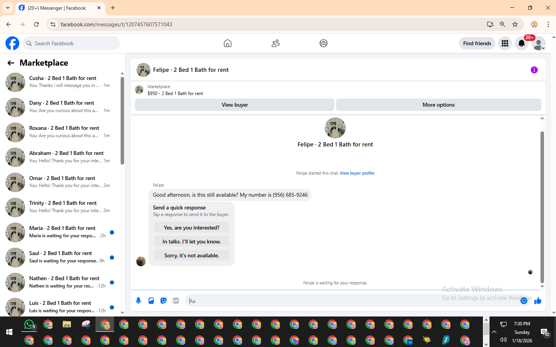Open the Omar conversation

(60, 182)
